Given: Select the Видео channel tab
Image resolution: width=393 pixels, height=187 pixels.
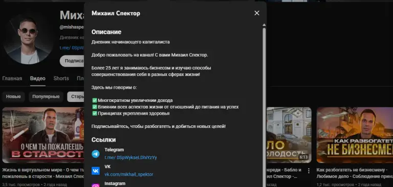Looking at the screenshot, I should coord(38,78).
